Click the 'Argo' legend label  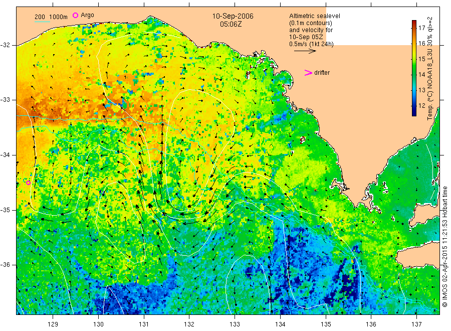87,15
